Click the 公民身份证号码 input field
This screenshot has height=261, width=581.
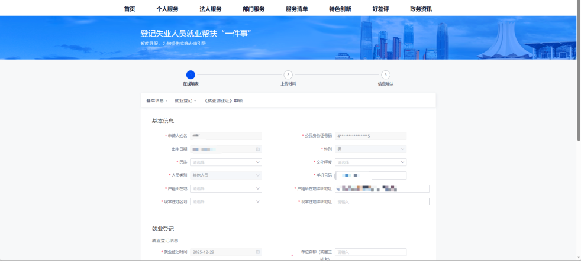[x=370, y=136]
